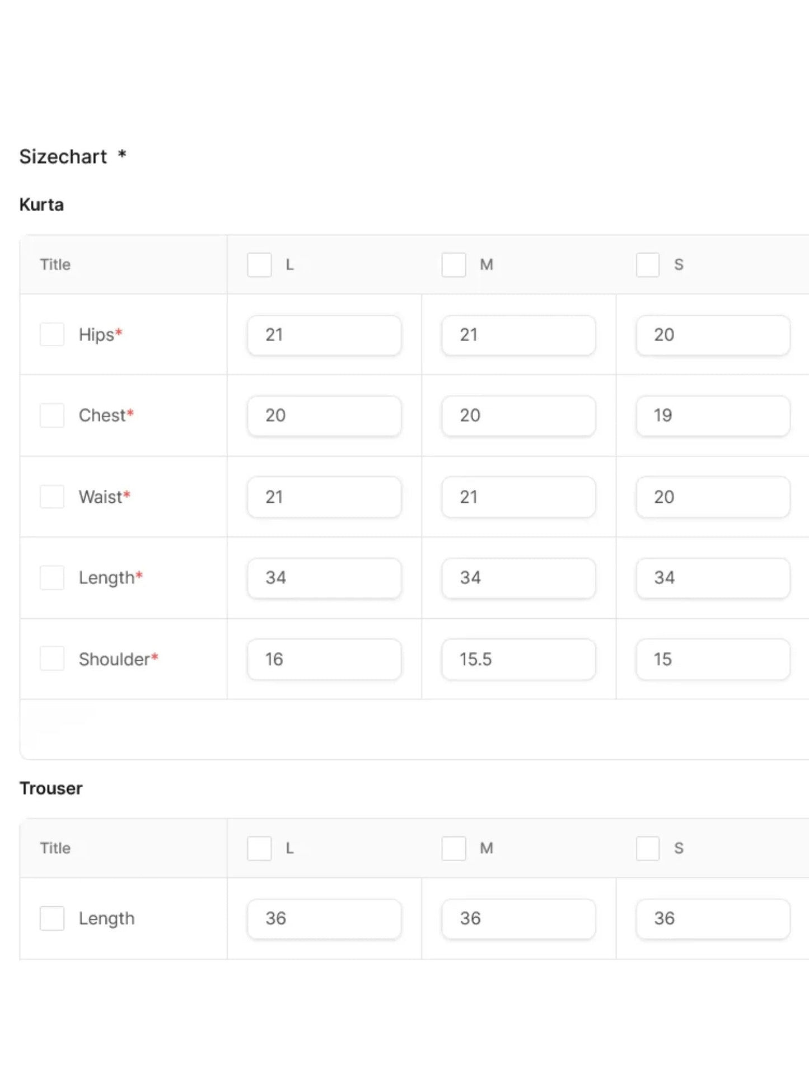Check the Trouser M size column checkbox
The height and width of the screenshot is (1079, 809).
tap(453, 848)
